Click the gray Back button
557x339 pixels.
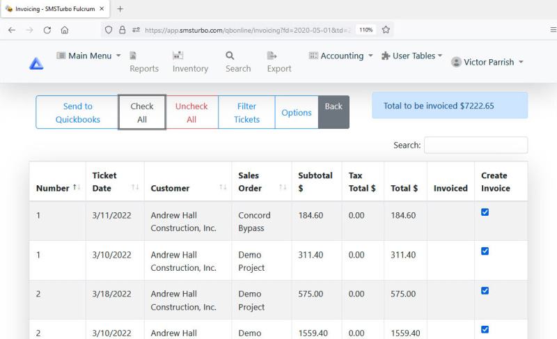coord(334,113)
